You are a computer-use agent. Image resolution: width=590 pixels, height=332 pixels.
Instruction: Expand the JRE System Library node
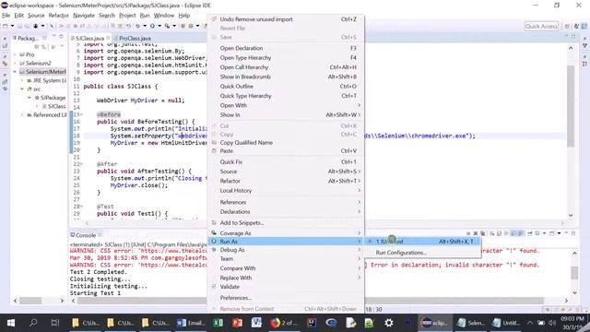[x=22, y=80]
